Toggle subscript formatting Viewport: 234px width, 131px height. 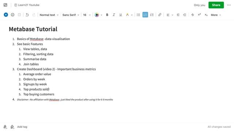(x=206, y=15)
